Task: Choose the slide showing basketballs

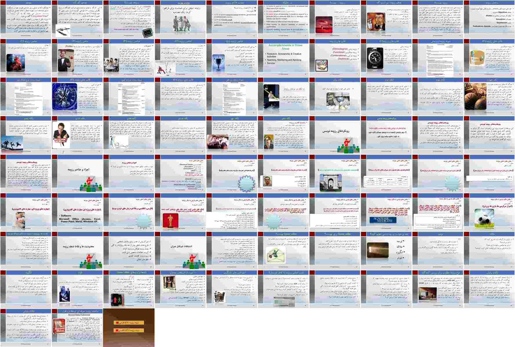Action: (x=490, y=96)
